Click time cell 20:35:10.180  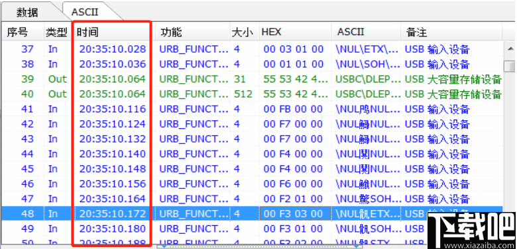coord(113,229)
